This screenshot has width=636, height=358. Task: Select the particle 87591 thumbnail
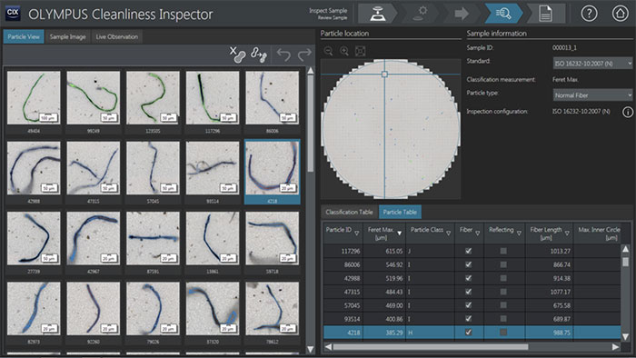coord(153,238)
